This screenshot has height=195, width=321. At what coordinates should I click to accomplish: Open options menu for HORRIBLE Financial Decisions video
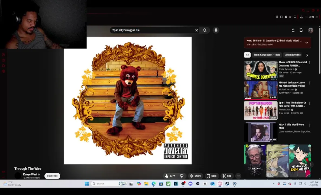(310, 63)
